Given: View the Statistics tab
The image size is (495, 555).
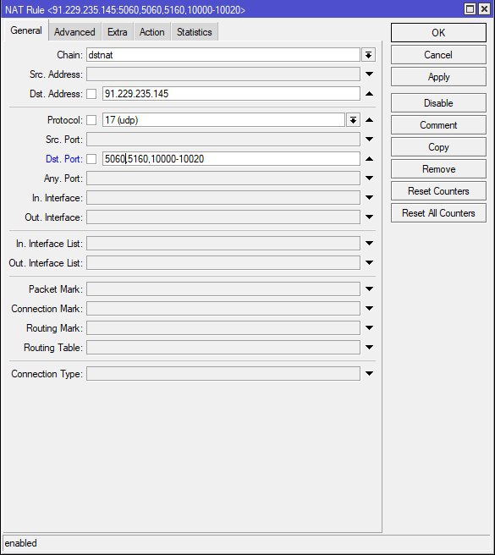Looking at the screenshot, I should coord(194,32).
